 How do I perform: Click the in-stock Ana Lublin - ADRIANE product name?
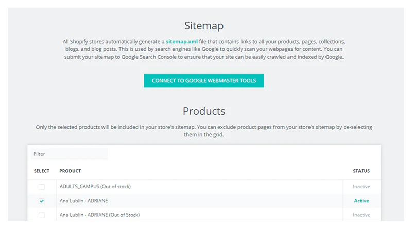[x=83, y=201]
